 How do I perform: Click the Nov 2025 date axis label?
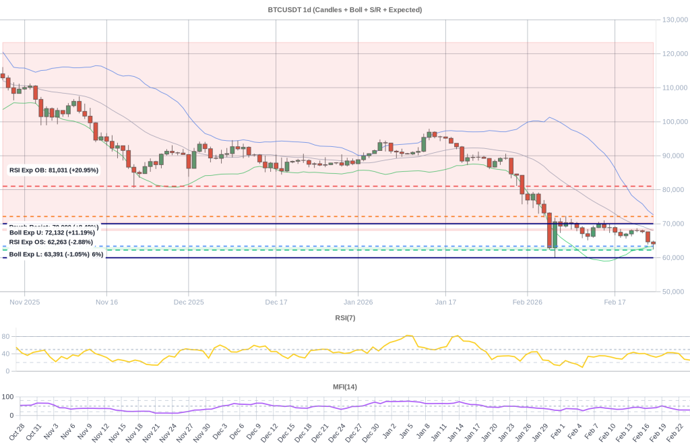coord(24,302)
